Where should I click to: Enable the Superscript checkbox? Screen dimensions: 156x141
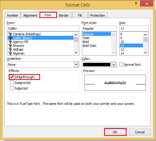click(12, 82)
